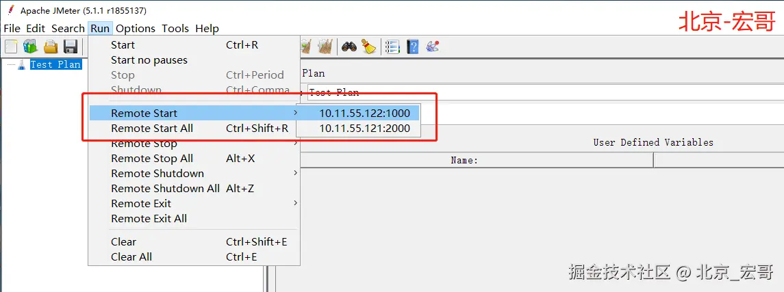Choose Remote Start All
The height and width of the screenshot is (292, 784).
(194, 129)
